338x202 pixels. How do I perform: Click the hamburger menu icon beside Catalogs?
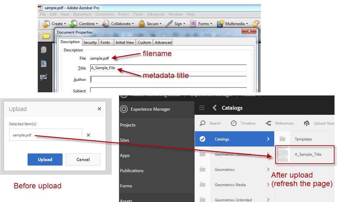pyautogui.click(x=202, y=108)
